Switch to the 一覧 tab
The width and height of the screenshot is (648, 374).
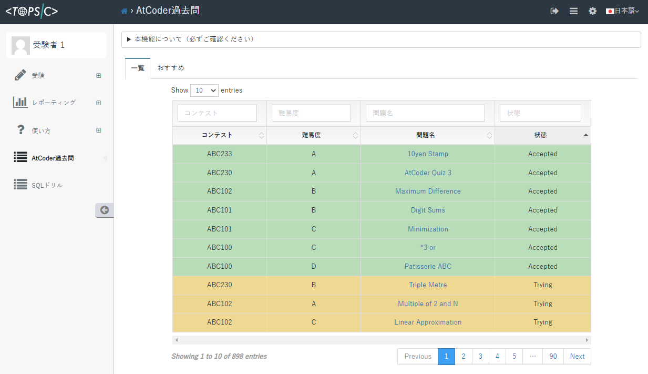click(x=138, y=68)
